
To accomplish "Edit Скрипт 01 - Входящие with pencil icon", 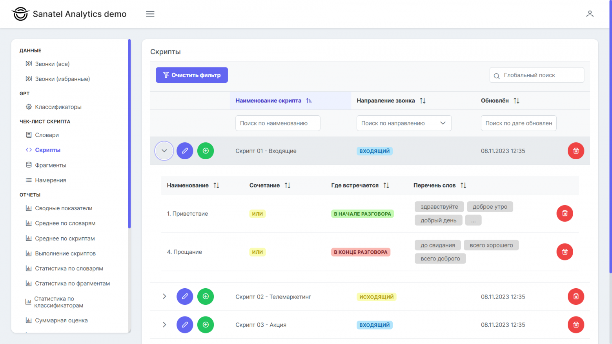I will coord(185,151).
